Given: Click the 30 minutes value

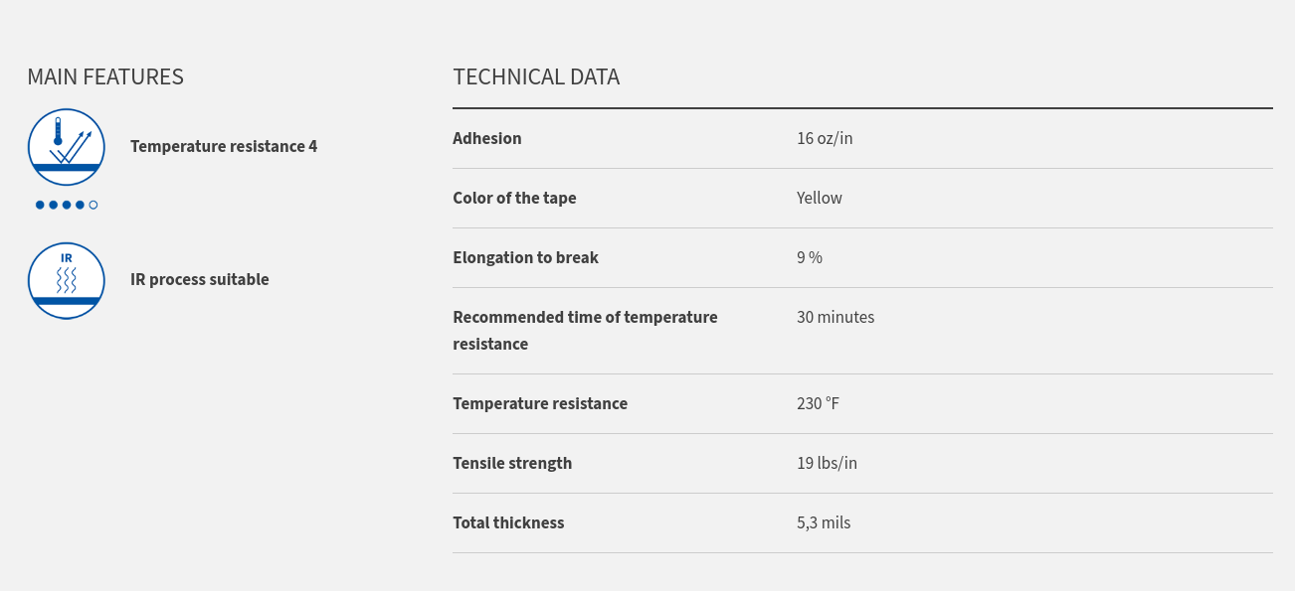Looking at the screenshot, I should coord(835,317).
